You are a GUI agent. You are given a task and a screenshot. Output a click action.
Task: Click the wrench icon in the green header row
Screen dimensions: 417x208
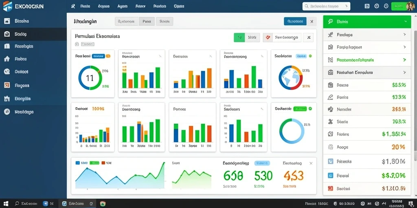(x=331, y=22)
